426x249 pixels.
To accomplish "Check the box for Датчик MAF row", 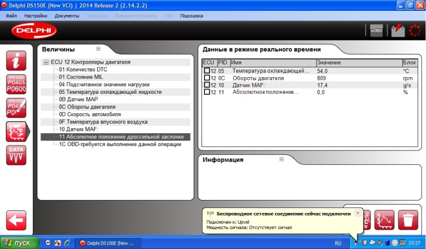I will click(207, 85).
